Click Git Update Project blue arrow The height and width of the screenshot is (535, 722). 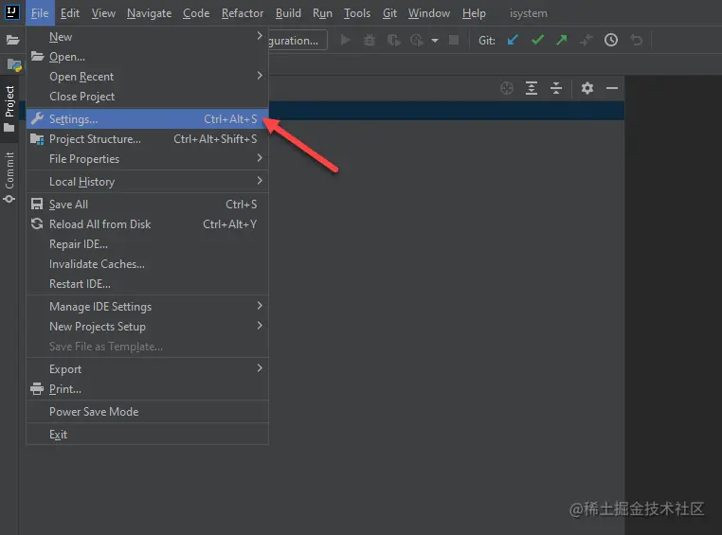click(513, 40)
